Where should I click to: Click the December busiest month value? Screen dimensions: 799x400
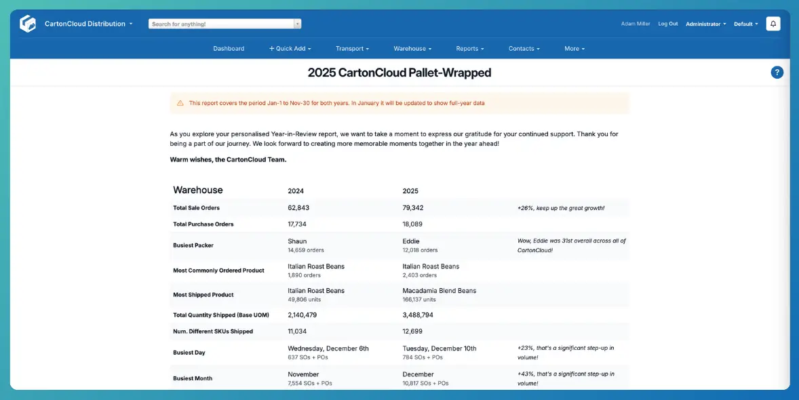pos(418,374)
